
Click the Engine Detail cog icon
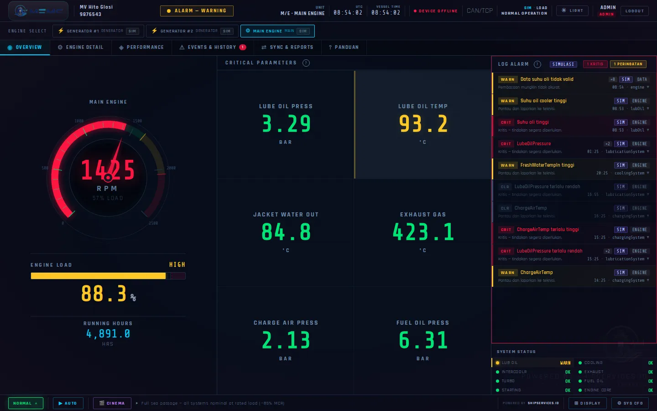[x=60, y=47]
